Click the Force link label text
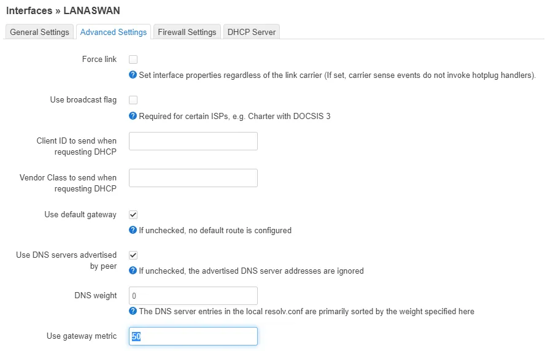 coord(99,60)
